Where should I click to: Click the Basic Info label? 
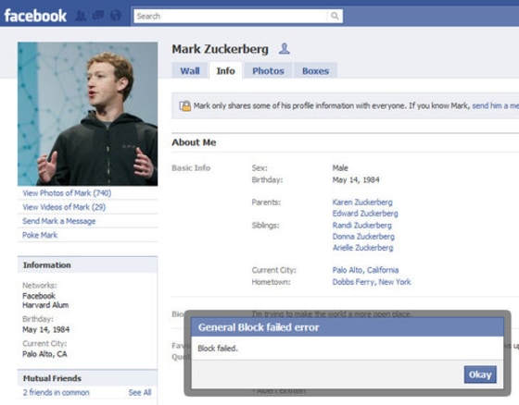point(191,167)
